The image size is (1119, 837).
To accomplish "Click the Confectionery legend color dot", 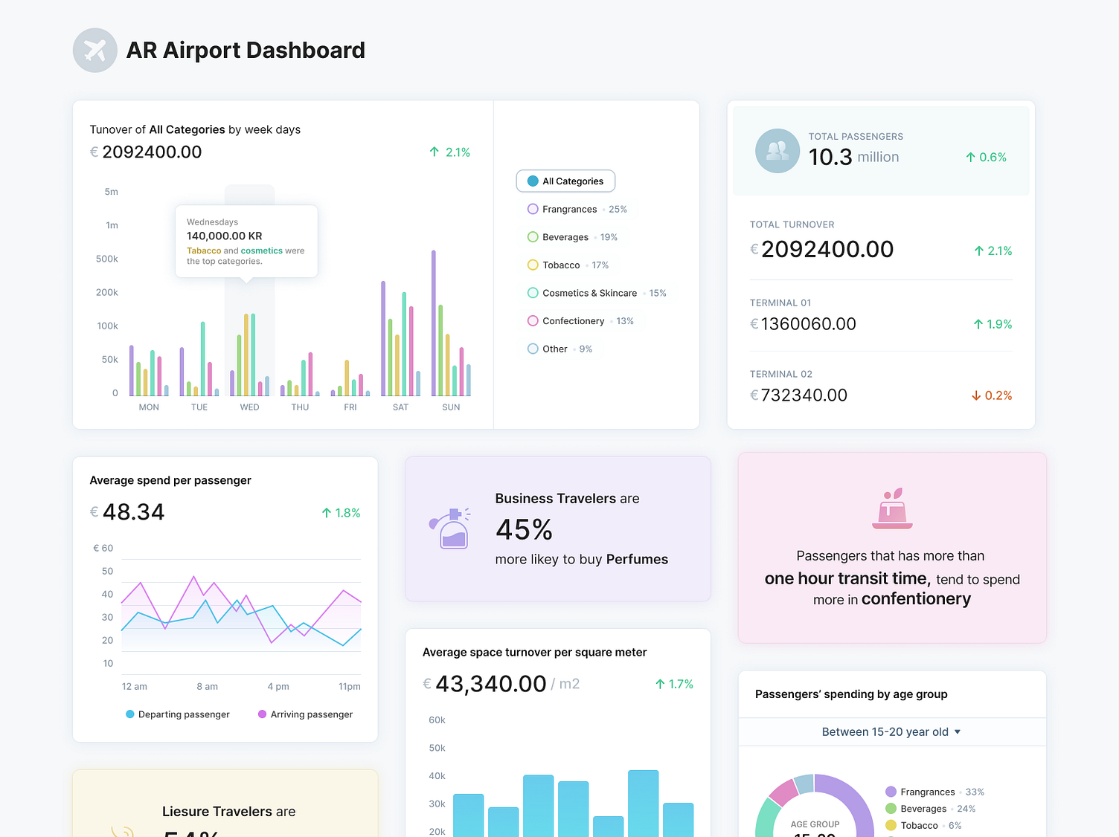I will (533, 320).
